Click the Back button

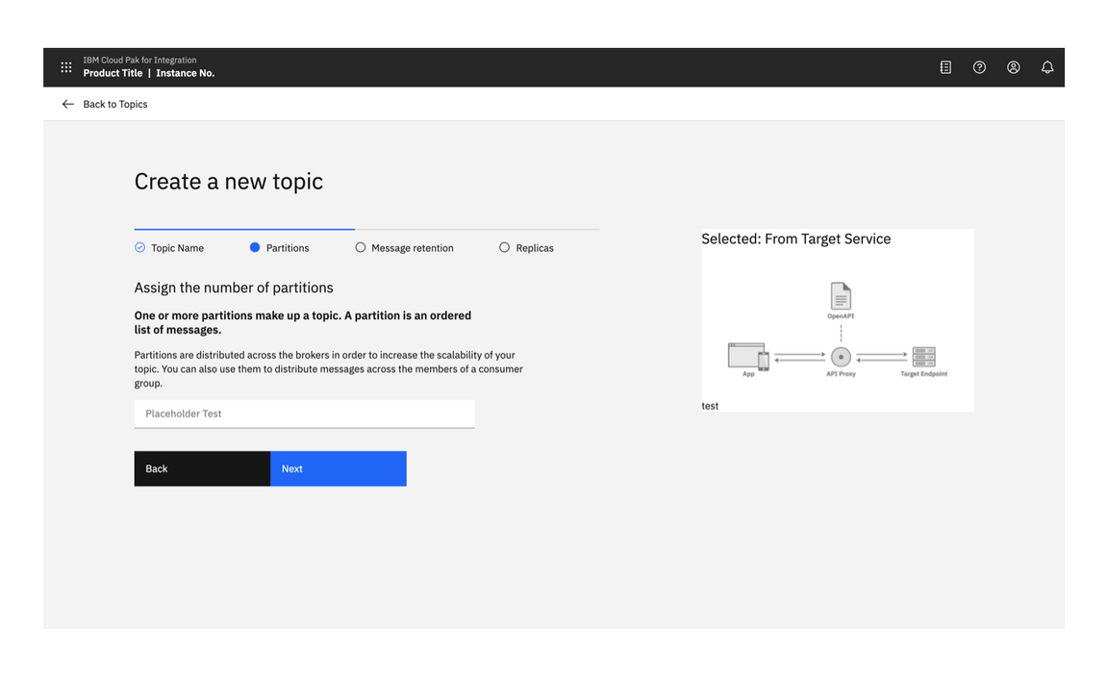pyautogui.click(x=202, y=468)
